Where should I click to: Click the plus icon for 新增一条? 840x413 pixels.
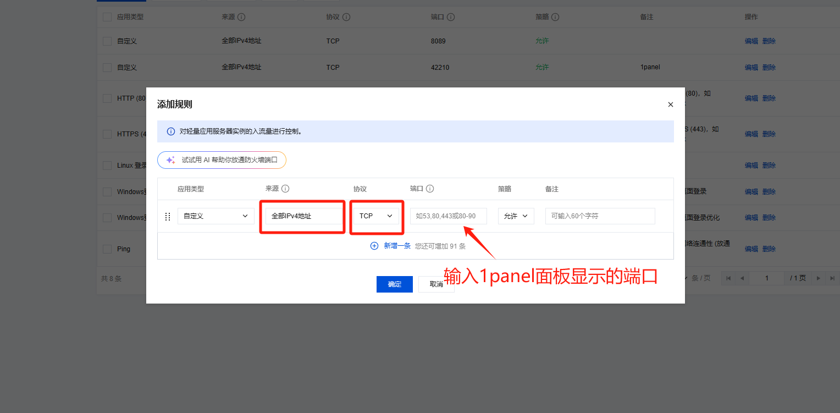pyautogui.click(x=374, y=246)
